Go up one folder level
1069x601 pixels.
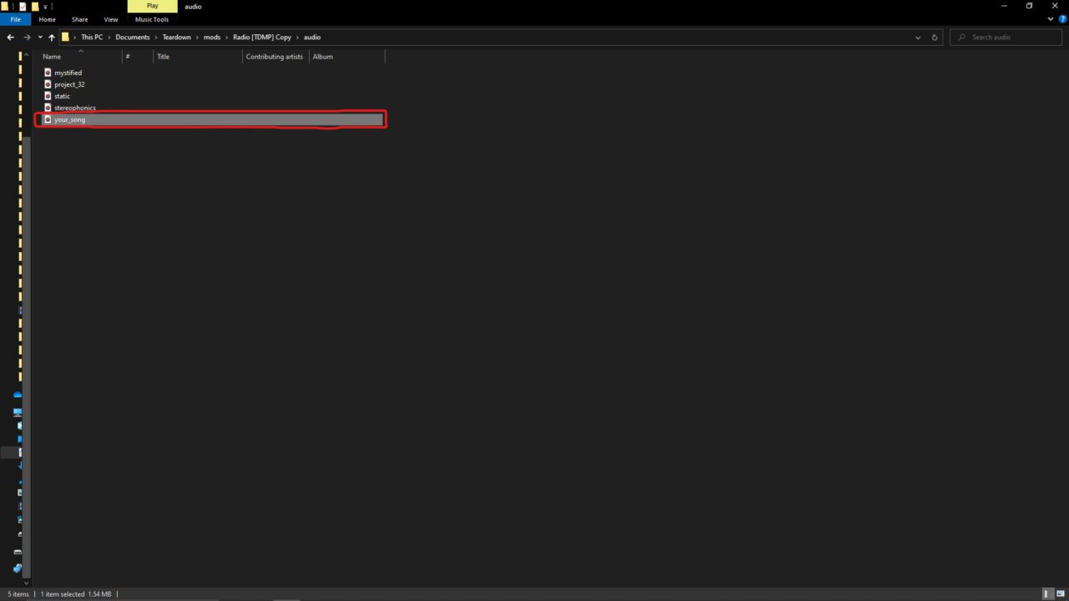pos(52,38)
